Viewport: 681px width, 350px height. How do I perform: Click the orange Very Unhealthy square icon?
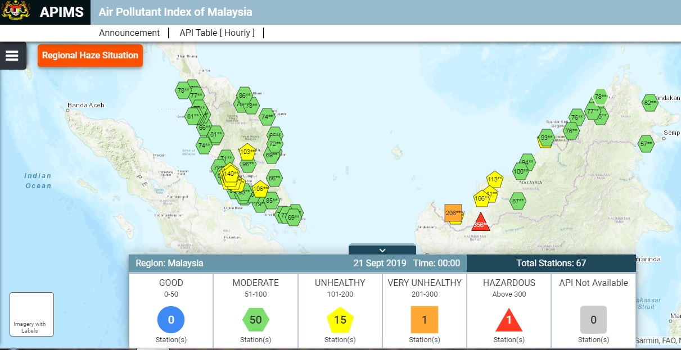tap(425, 320)
